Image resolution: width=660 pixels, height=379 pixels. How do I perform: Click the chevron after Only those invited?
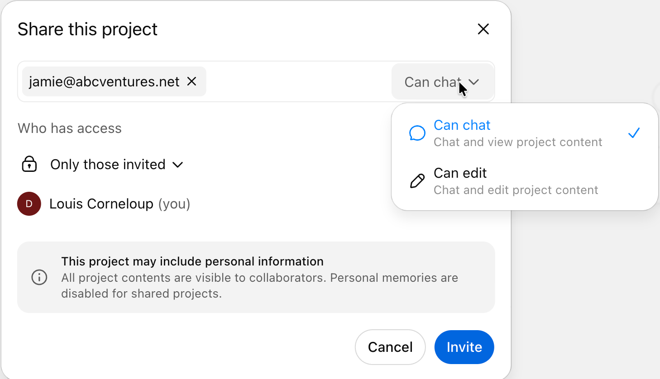click(178, 165)
